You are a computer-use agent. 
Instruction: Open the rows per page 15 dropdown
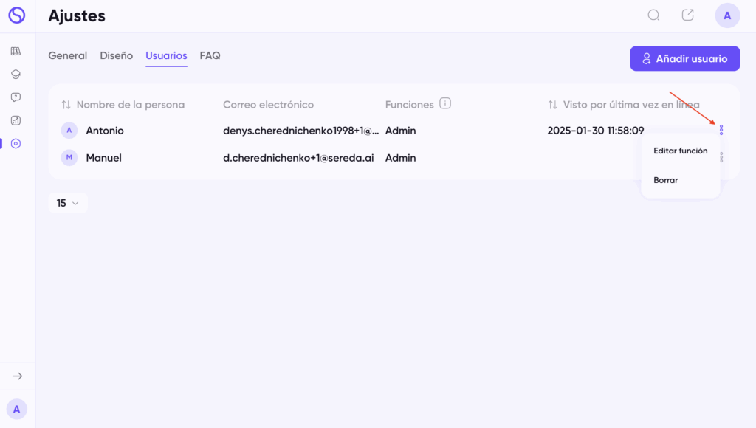tap(68, 203)
